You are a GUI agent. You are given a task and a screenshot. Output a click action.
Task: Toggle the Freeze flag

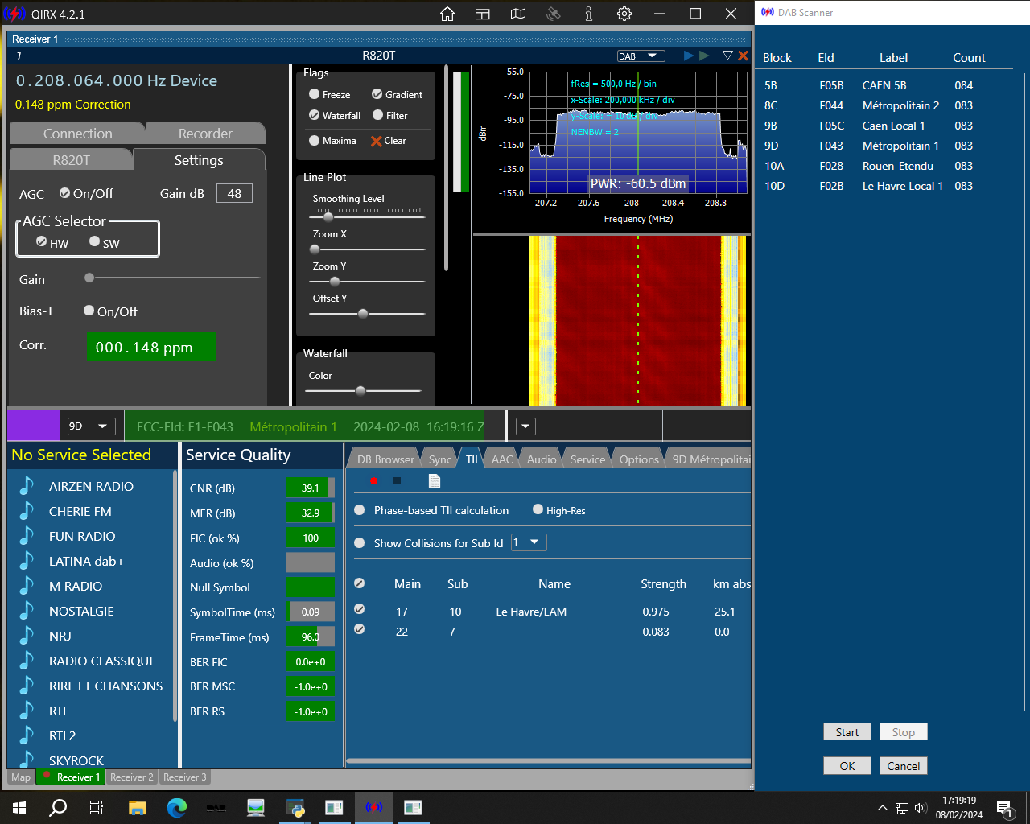315,94
